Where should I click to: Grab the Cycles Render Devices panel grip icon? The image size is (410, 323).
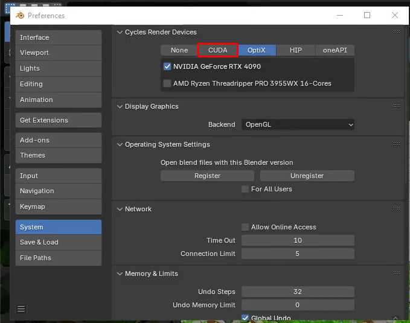[x=396, y=32]
